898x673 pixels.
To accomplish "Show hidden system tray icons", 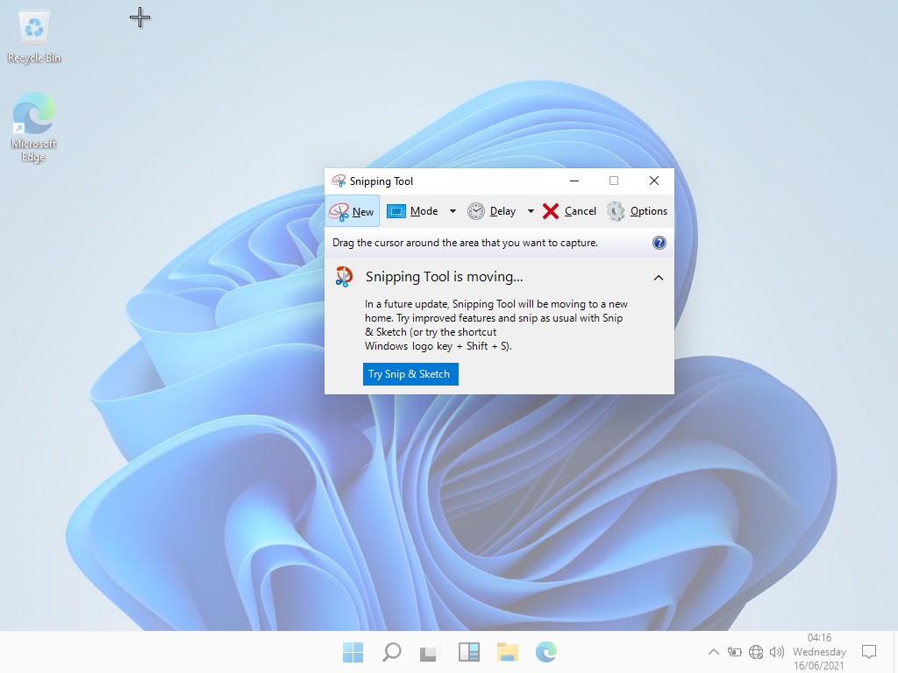I will (x=714, y=652).
